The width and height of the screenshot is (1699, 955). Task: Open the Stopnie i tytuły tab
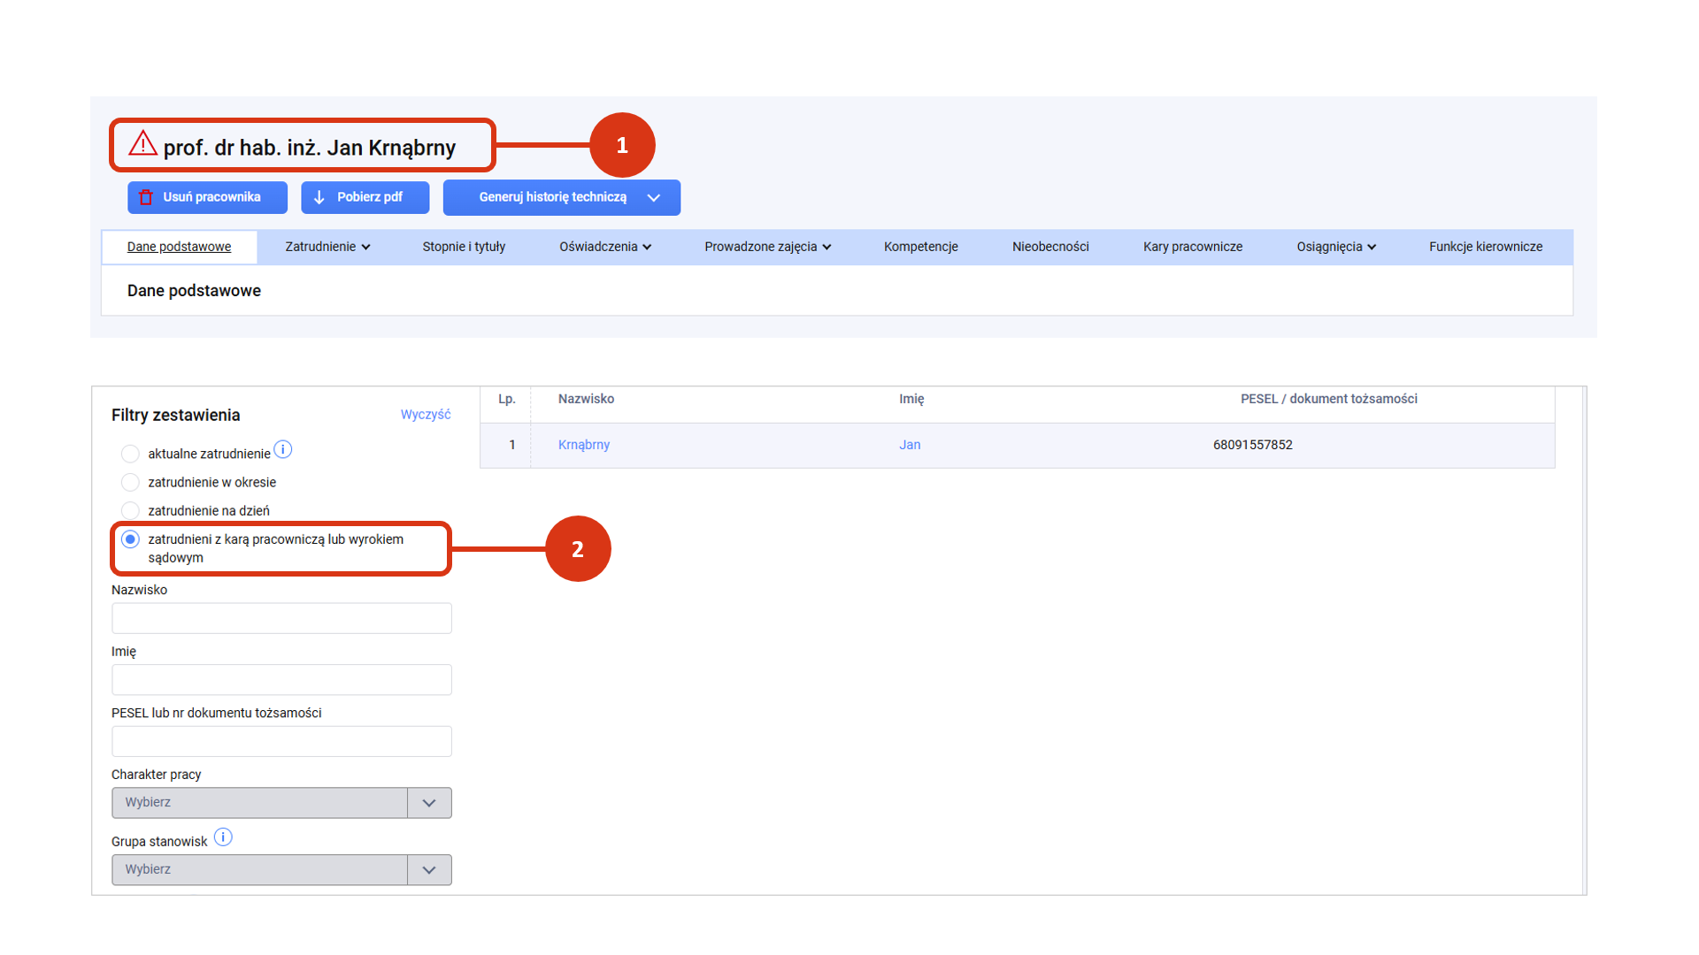pos(464,247)
